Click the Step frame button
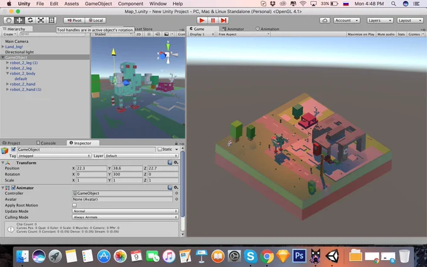427x267 pixels. pyautogui.click(x=224, y=21)
